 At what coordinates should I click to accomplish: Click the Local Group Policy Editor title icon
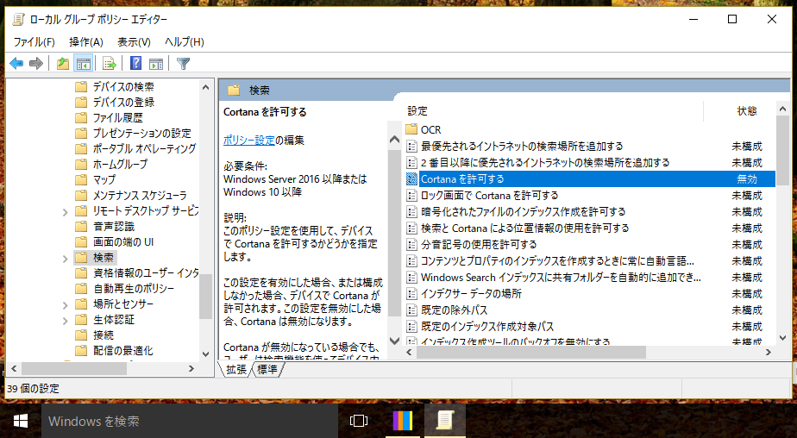tap(18, 19)
